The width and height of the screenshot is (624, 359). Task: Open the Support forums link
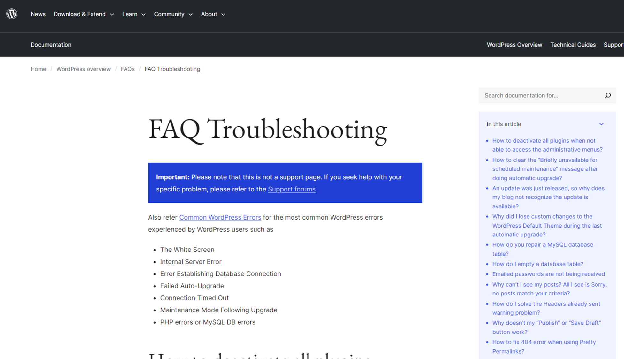tap(292, 189)
